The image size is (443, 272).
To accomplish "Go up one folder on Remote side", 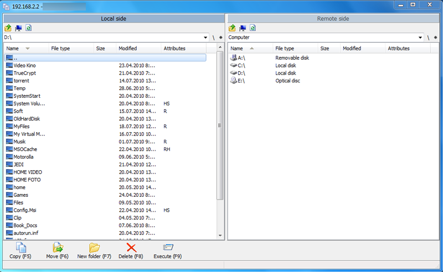I will [232, 28].
